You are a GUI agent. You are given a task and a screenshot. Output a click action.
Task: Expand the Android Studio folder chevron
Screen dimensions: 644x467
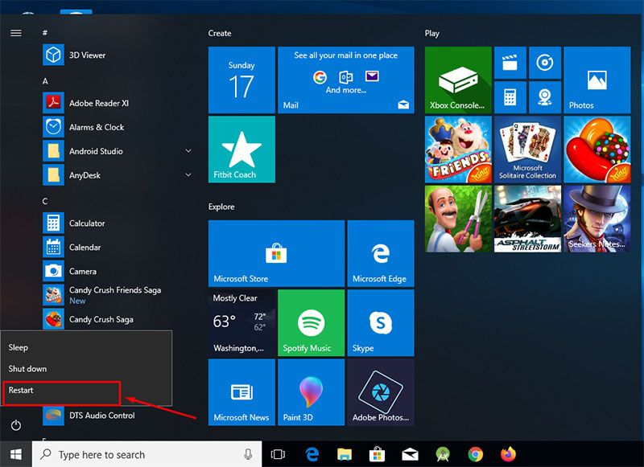click(188, 151)
